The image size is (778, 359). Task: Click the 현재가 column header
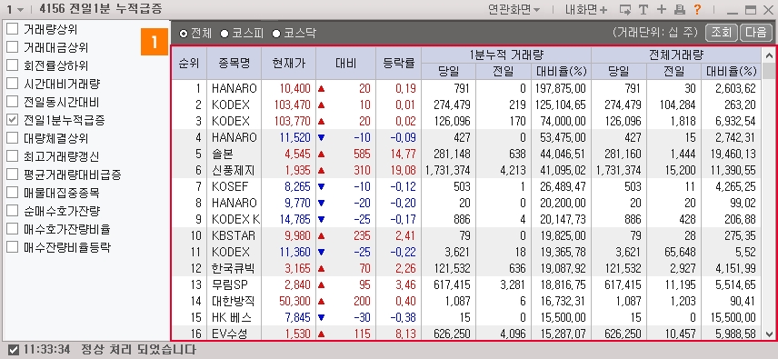coord(288,63)
